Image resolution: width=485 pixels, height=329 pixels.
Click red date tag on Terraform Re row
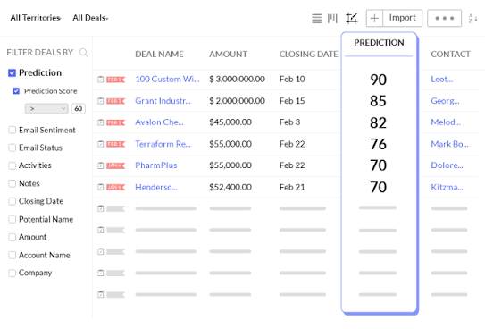click(x=116, y=144)
